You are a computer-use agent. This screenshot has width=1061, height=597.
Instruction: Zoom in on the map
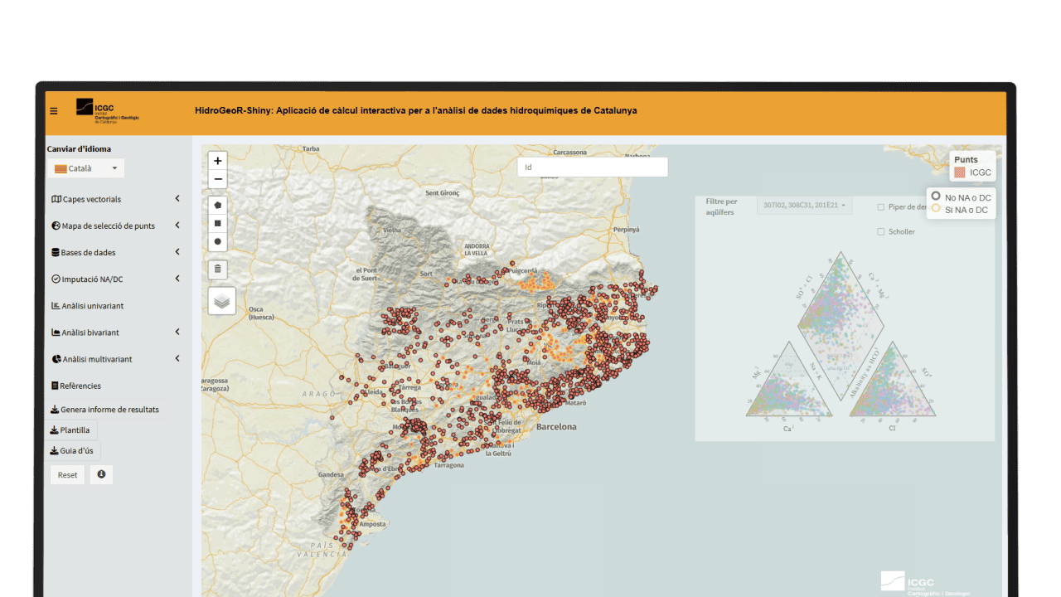coord(218,161)
